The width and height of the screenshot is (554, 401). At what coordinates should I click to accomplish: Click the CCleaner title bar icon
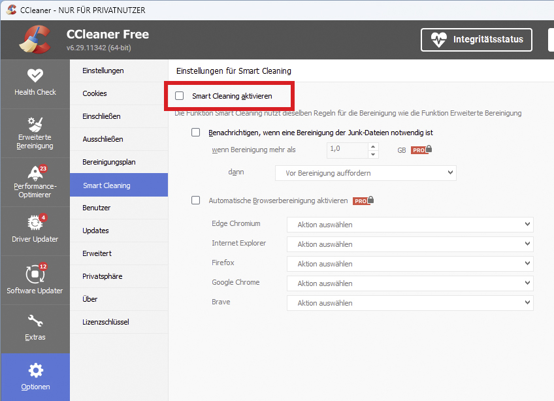[x=11, y=10]
